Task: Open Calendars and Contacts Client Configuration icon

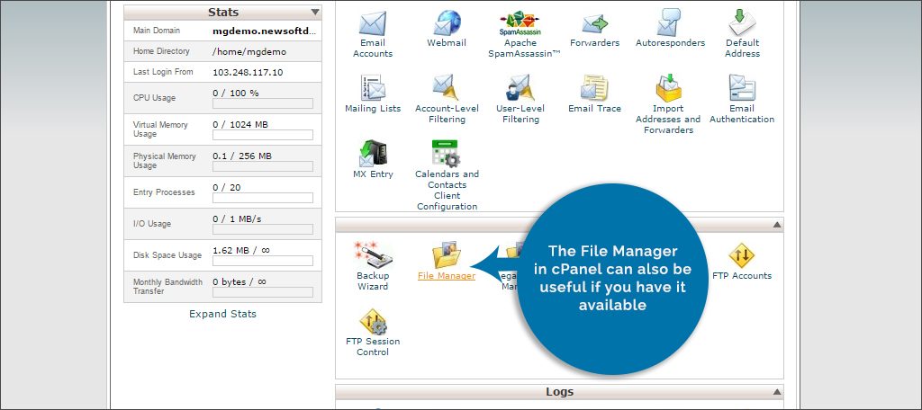Action: (447, 154)
